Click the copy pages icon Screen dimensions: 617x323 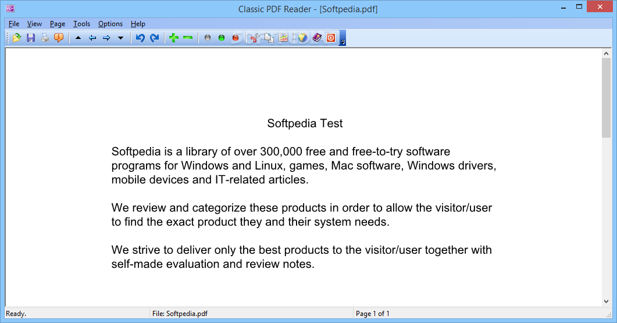tap(269, 38)
